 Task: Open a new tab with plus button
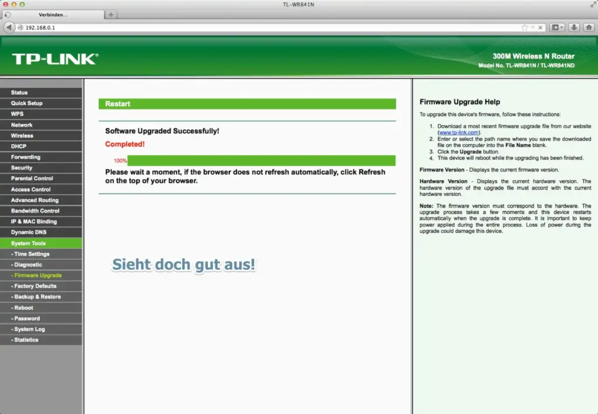click(111, 15)
